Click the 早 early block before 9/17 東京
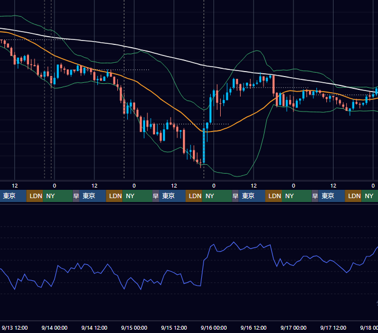 click(x=315, y=196)
